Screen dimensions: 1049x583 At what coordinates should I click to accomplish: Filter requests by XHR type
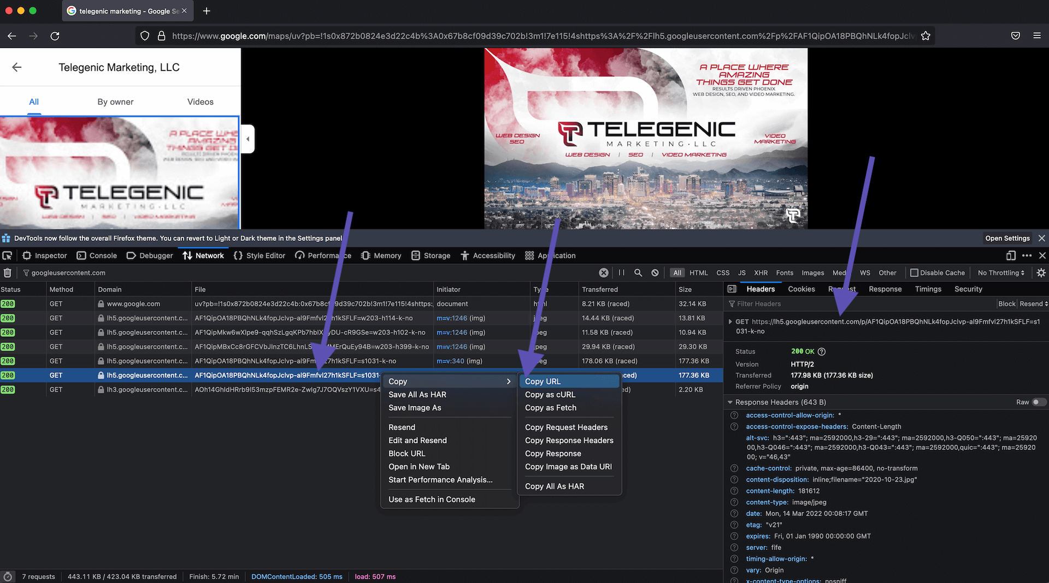coord(761,273)
